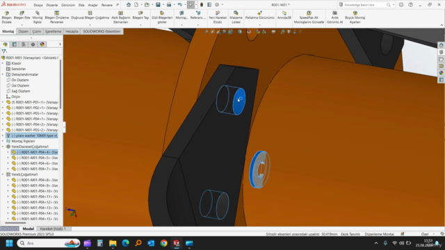Open Montaj İlişkisi mate tool

click(x=38, y=17)
